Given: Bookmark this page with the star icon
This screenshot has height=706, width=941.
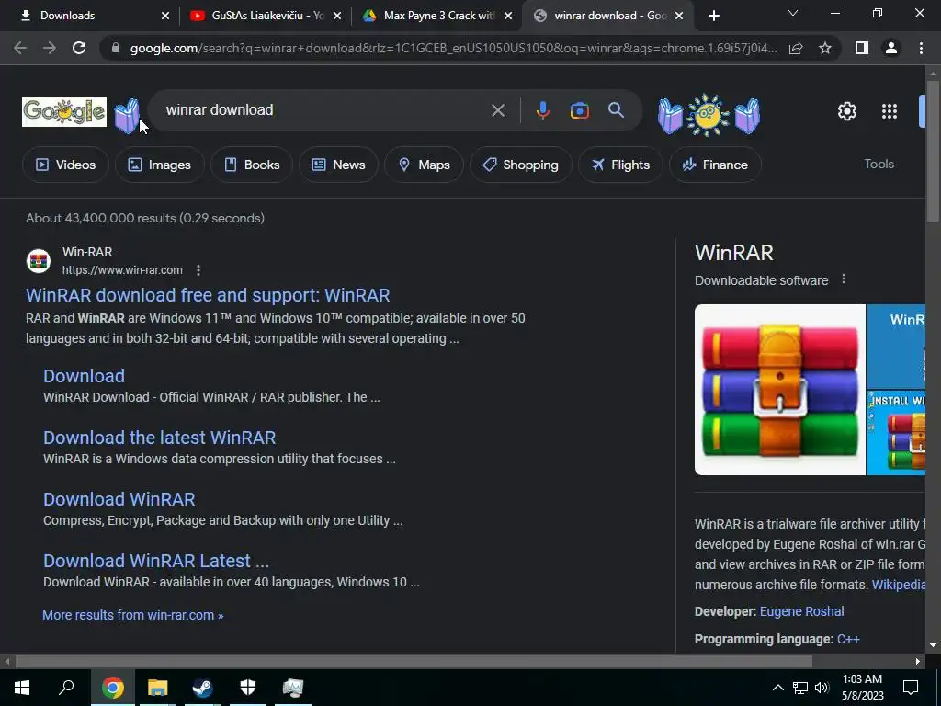Looking at the screenshot, I should pos(825,48).
